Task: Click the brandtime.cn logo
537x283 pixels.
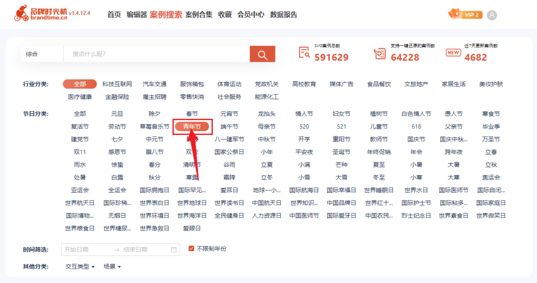Action: tap(41, 14)
